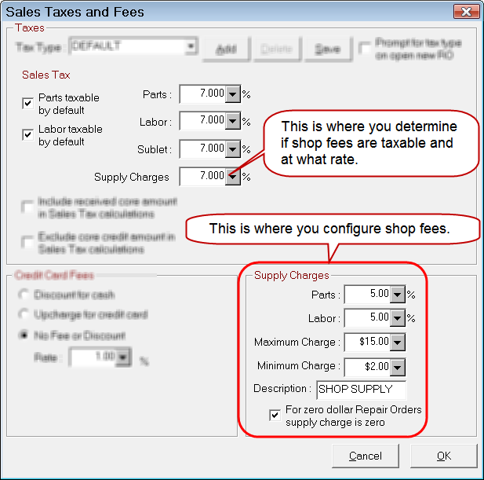Click the Save tax type button
Screen dimensions: 484x480
pos(327,49)
